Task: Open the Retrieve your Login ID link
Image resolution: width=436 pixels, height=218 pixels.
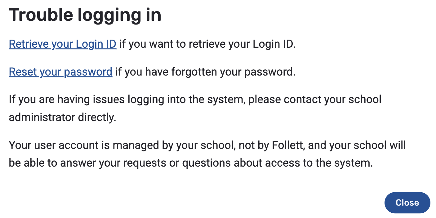Action: 62,44
